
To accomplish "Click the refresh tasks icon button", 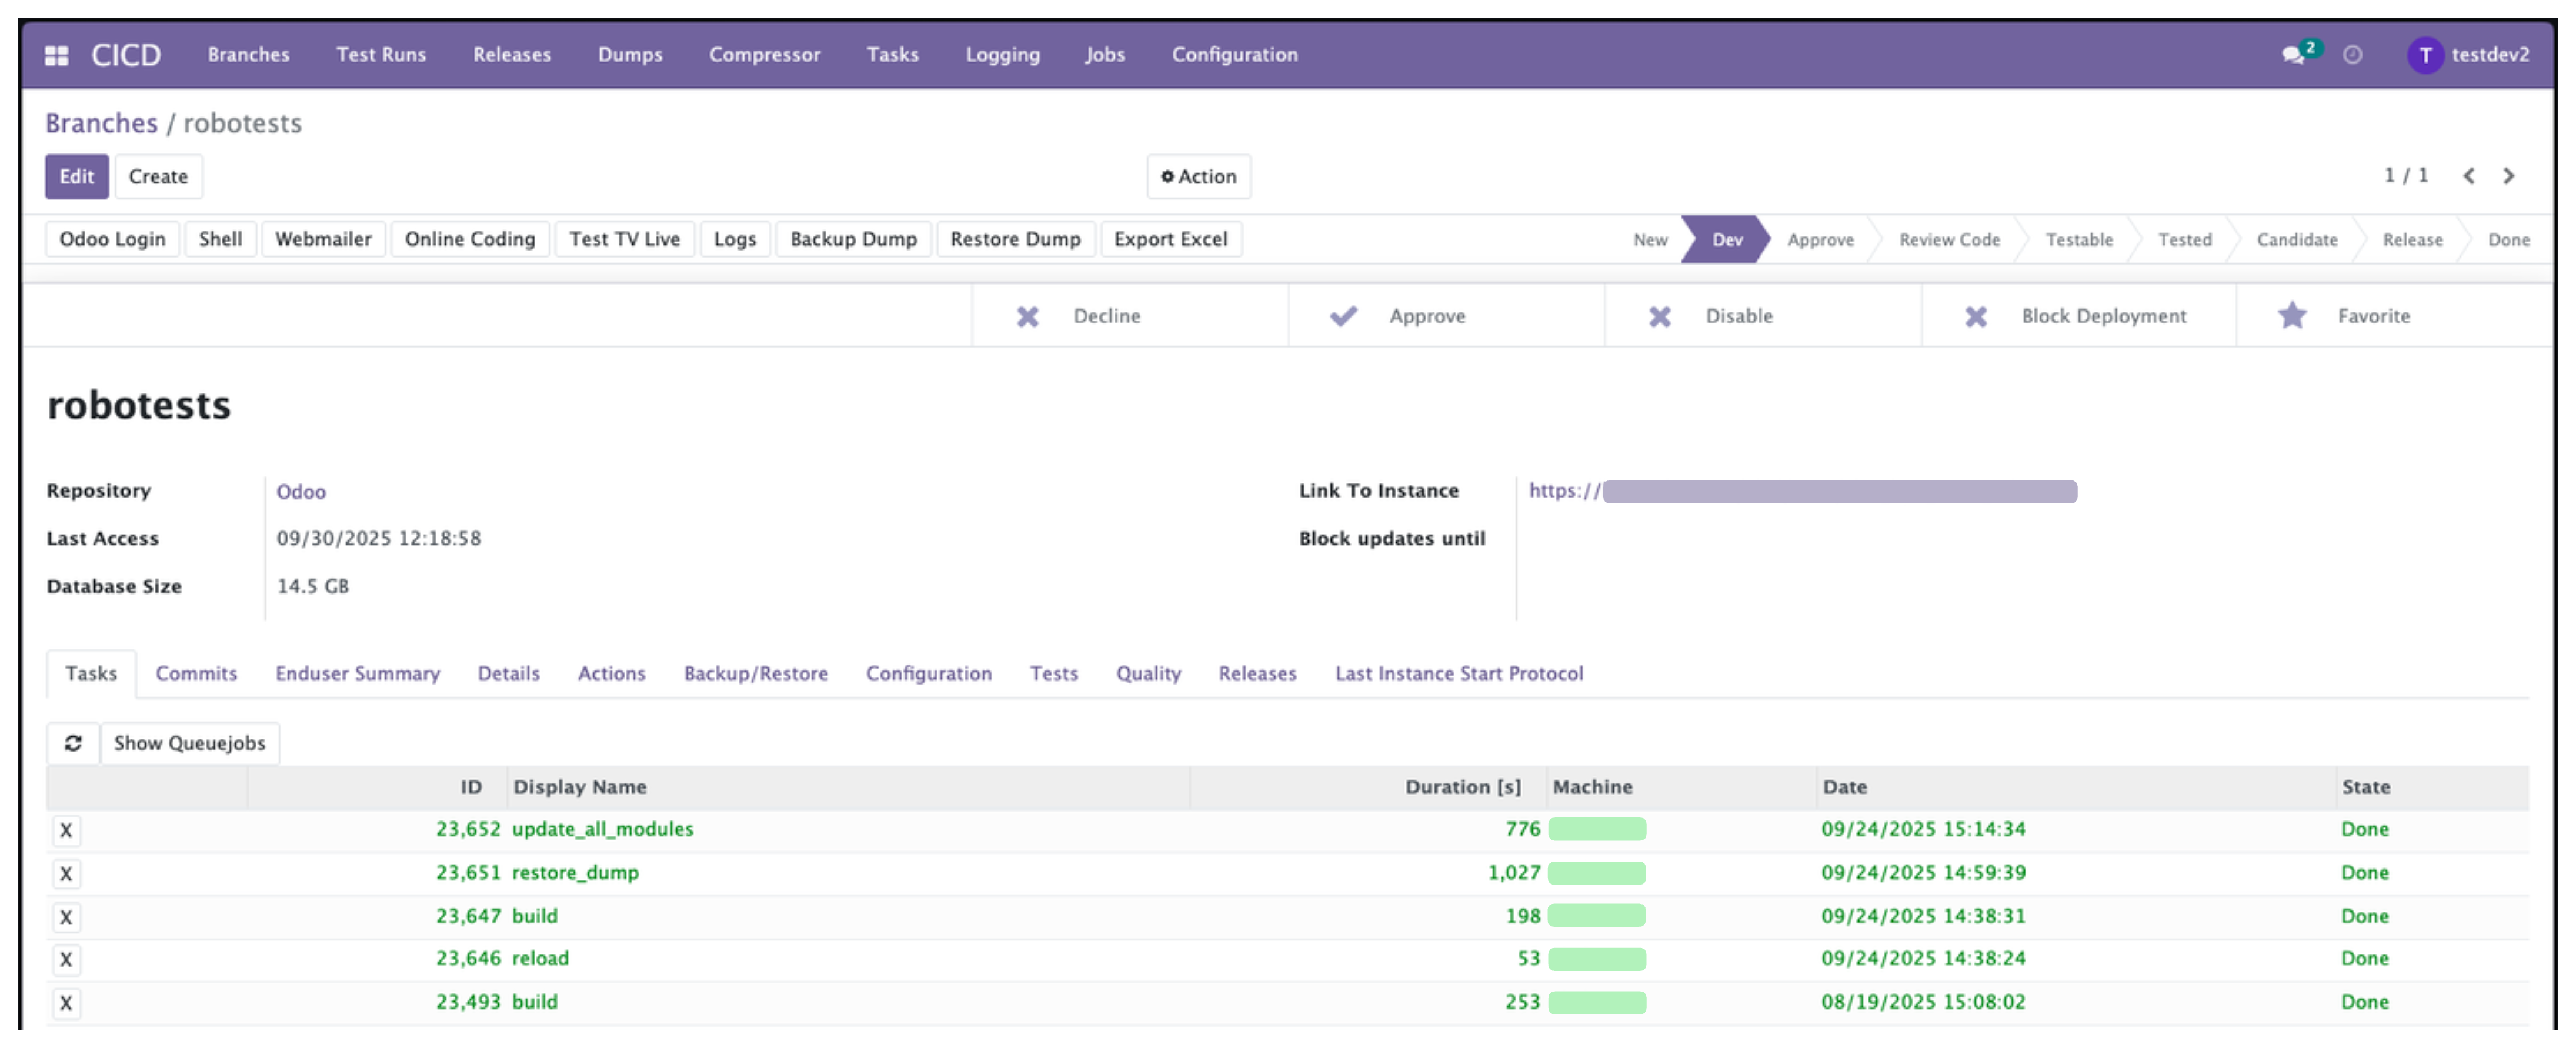I will coord(73,743).
